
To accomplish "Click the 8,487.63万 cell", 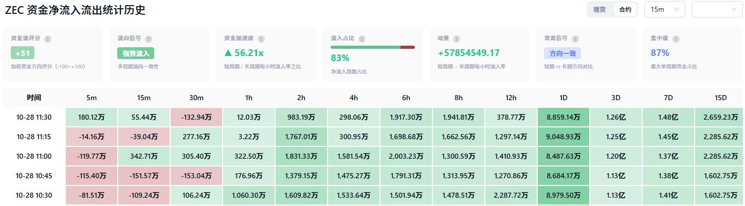I will click(564, 156).
